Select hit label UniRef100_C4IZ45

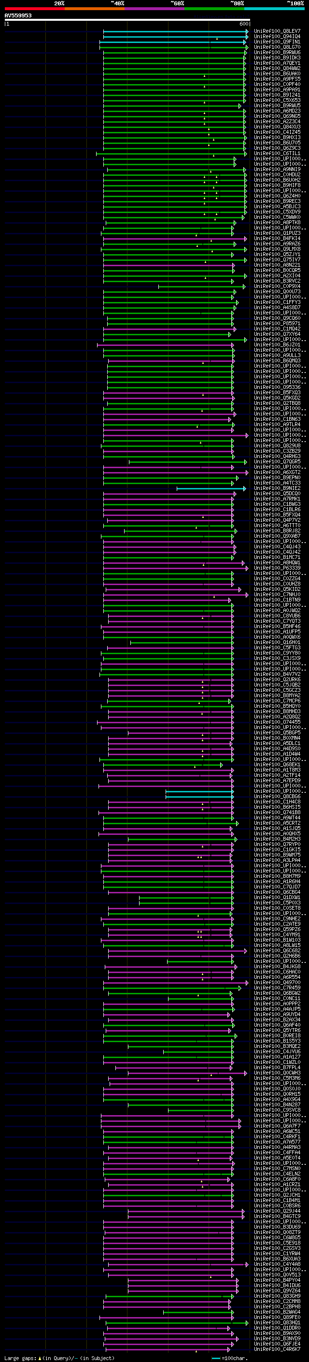tap(277, 132)
